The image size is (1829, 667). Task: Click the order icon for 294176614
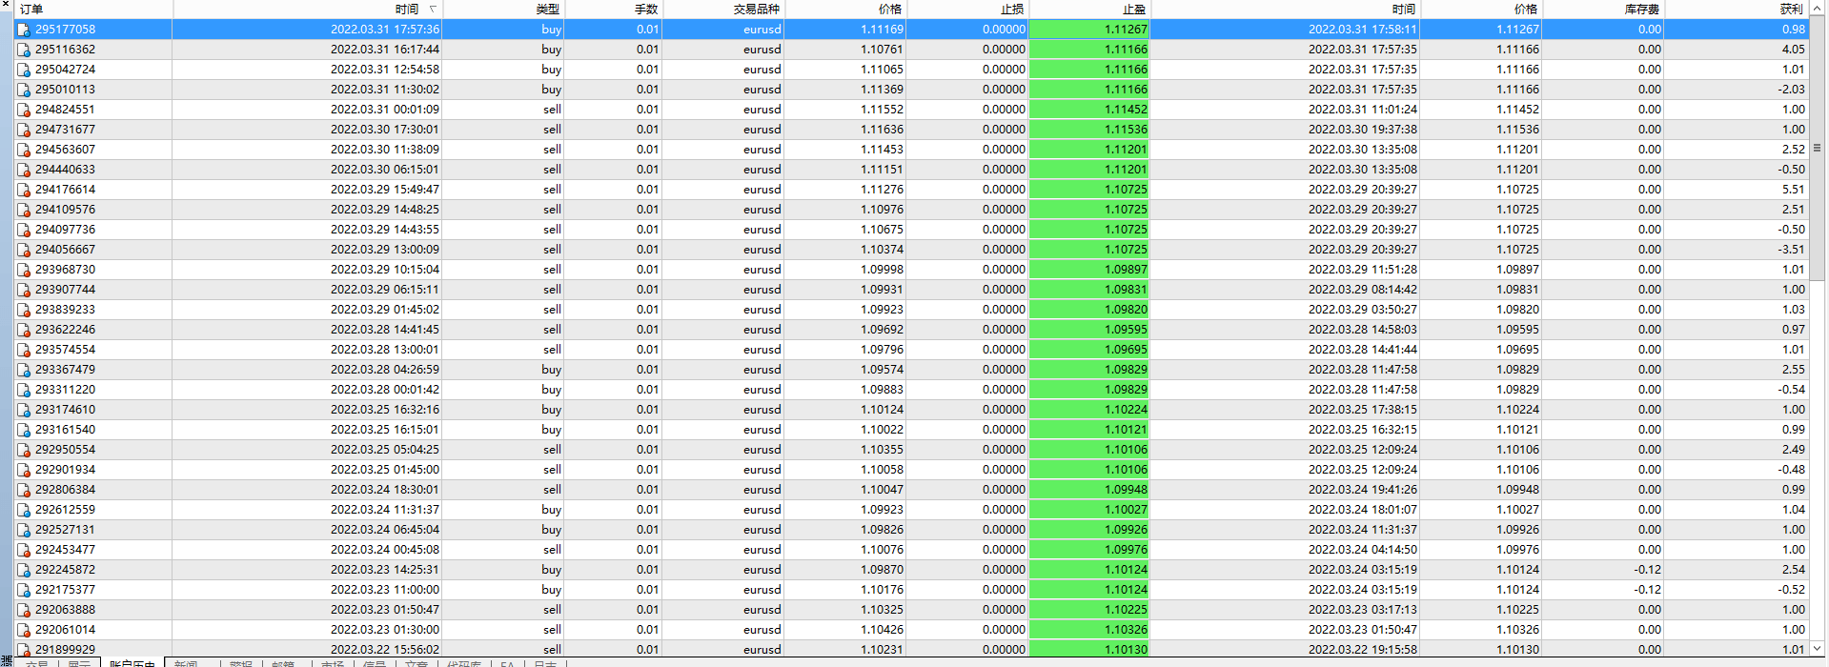tap(24, 190)
